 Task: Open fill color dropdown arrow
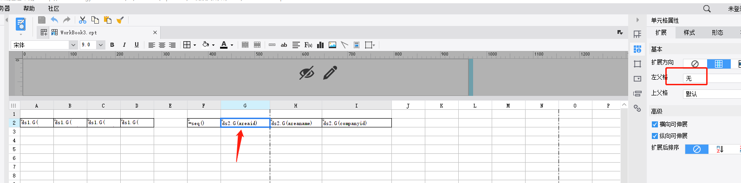click(x=214, y=45)
